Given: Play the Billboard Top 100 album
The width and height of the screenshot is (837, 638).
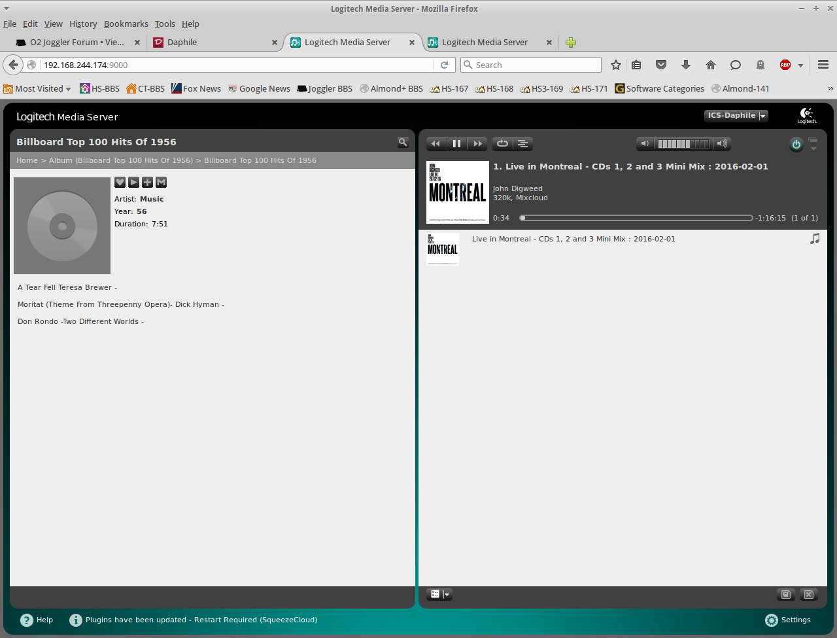Looking at the screenshot, I should tap(133, 183).
